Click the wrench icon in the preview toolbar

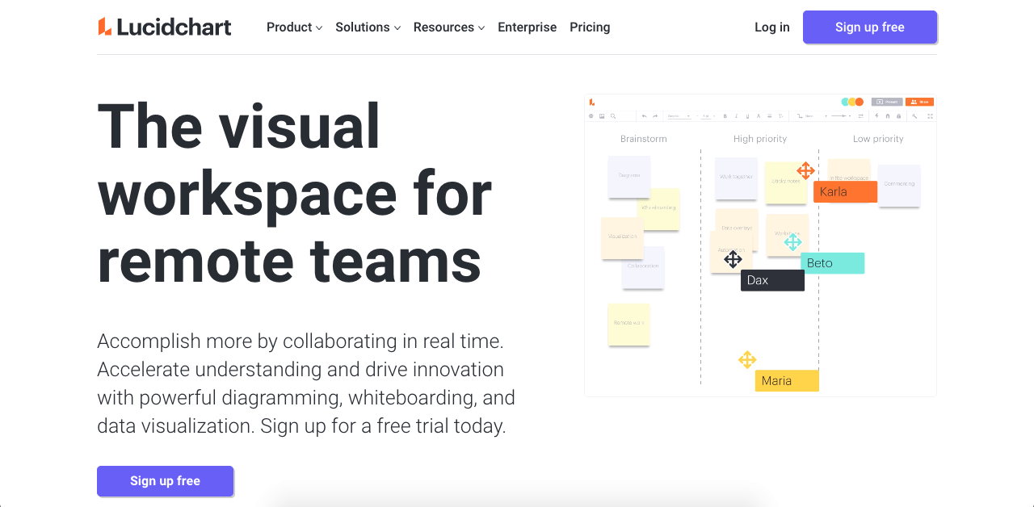pyautogui.click(x=914, y=116)
